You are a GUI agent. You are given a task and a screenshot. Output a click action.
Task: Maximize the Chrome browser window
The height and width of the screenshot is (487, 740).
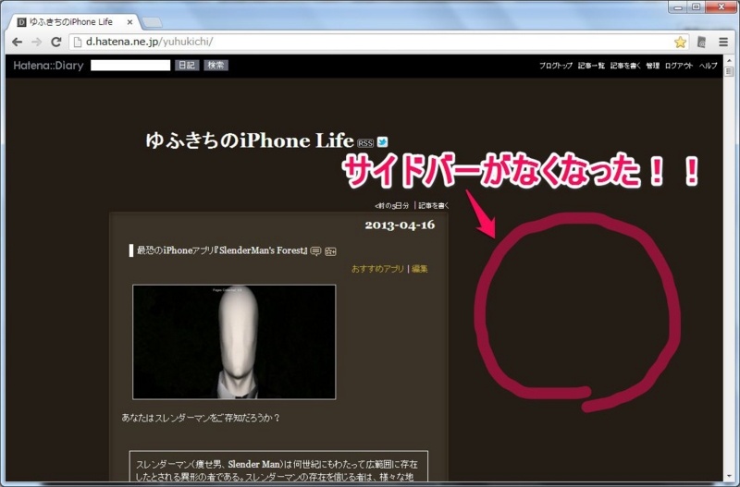coord(697,6)
